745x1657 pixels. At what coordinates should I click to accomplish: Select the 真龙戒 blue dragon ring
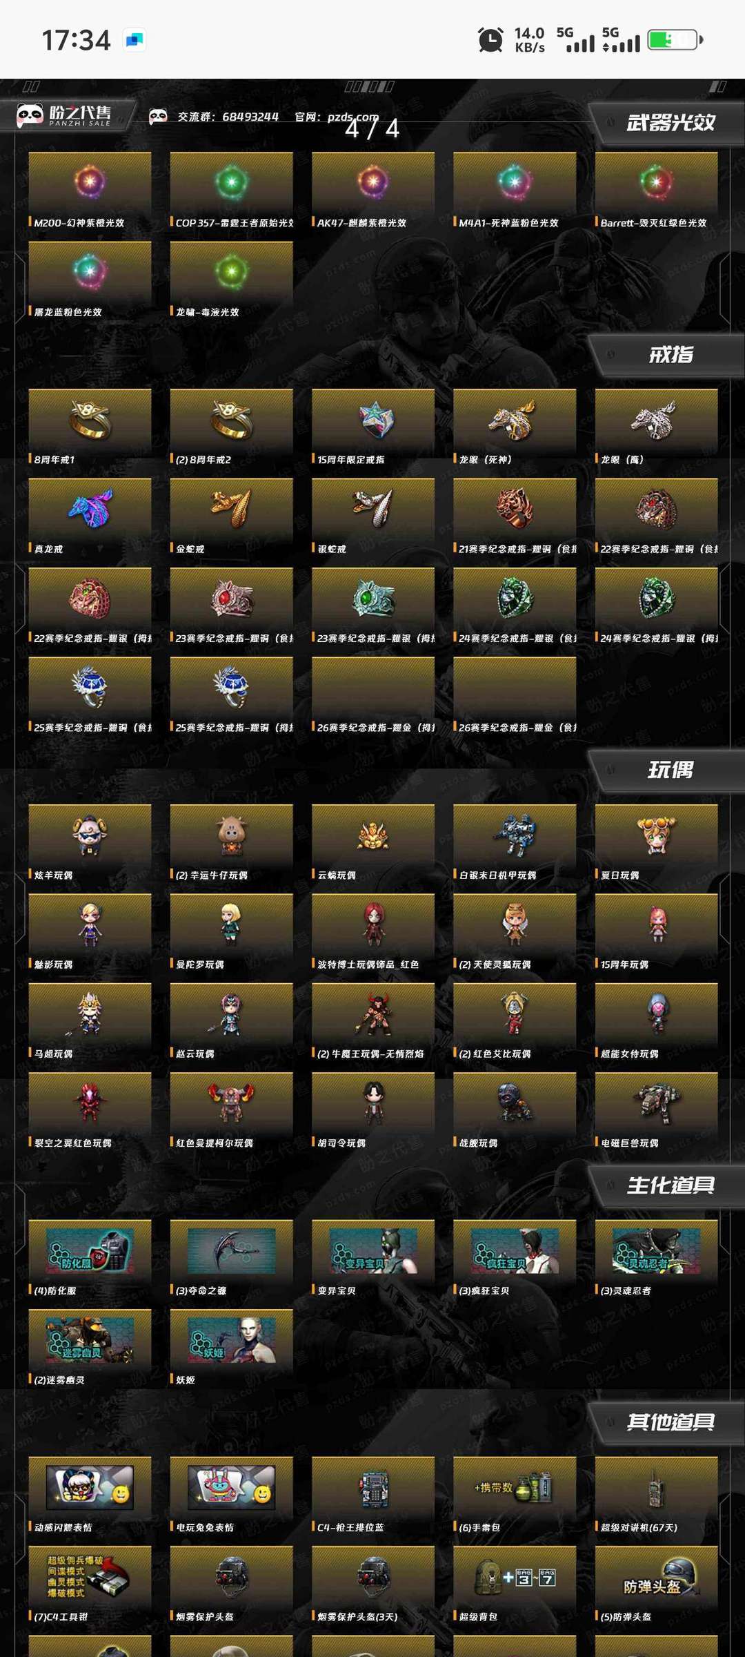pos(90,509)
